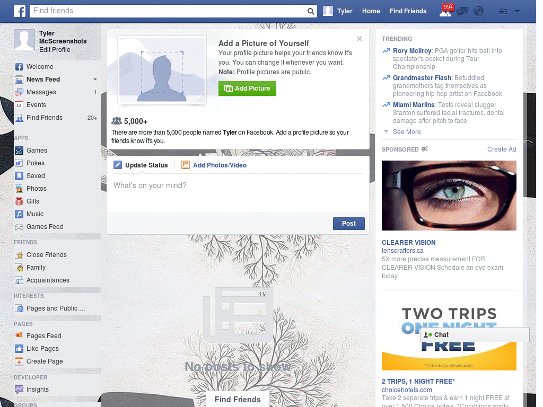Viewport: 543px width, 407px height.
Task: Click the News Feed sidebar icon
Action: tap(19, 79)
